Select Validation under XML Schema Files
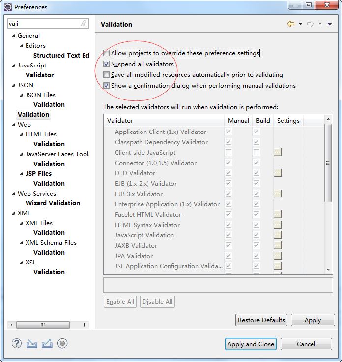342x362 pixels. (x=49, y=252)
